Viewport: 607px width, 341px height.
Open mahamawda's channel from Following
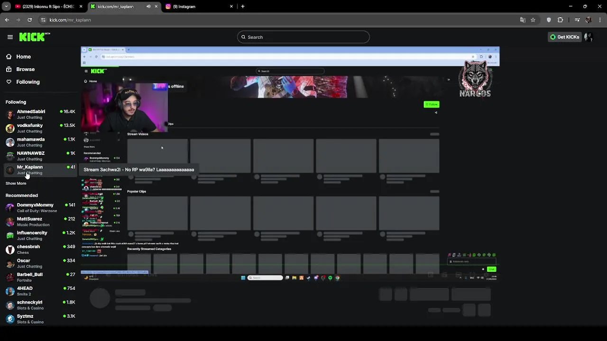pos(40,142)
